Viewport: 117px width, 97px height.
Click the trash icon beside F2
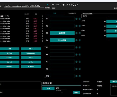tap(80, 26)
